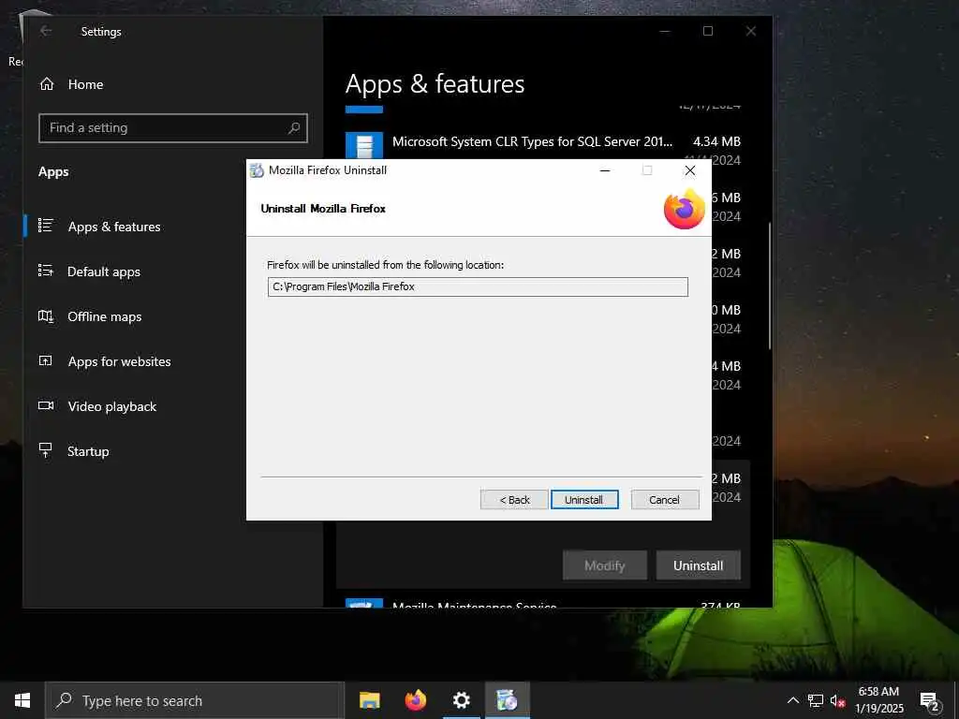The image size is (959, 719).
Task: Click the Default apps sidebar icon
Action: 46,271
